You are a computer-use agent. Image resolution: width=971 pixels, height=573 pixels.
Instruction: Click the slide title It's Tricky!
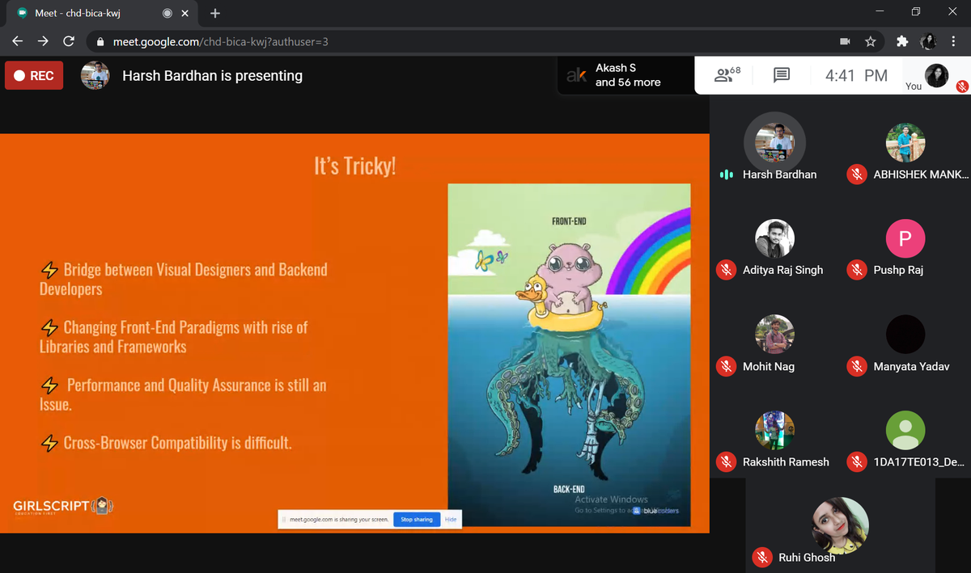pyautogui.click(x=355, y=166)
